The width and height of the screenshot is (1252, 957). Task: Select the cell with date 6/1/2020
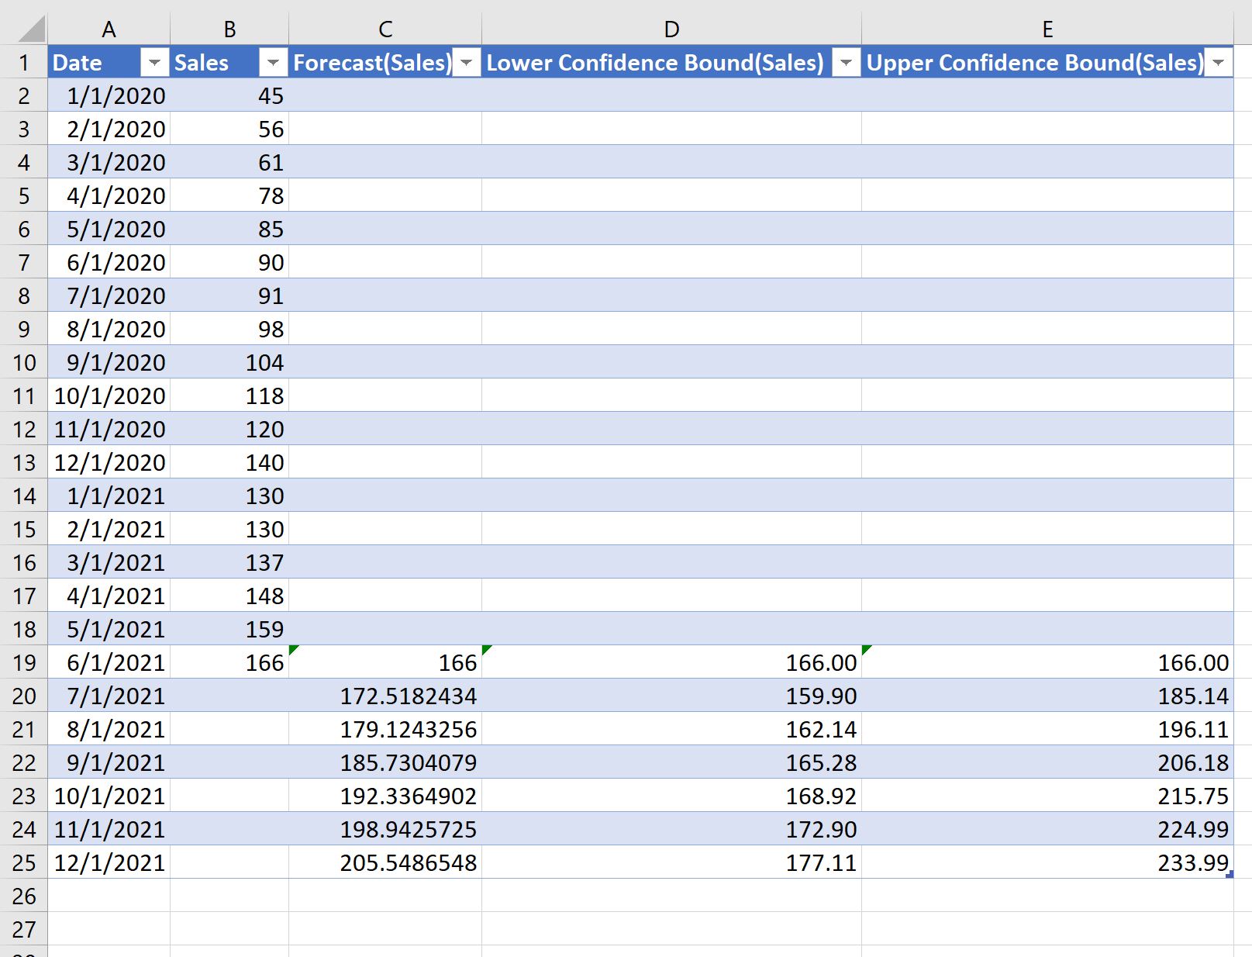coord(109,263)
